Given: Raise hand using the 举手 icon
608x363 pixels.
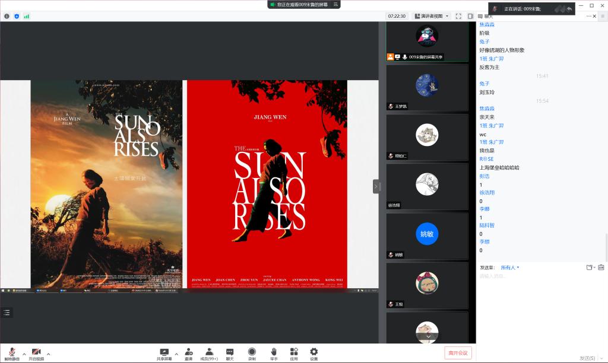Looking at the screenshot, I should point(274,352).
